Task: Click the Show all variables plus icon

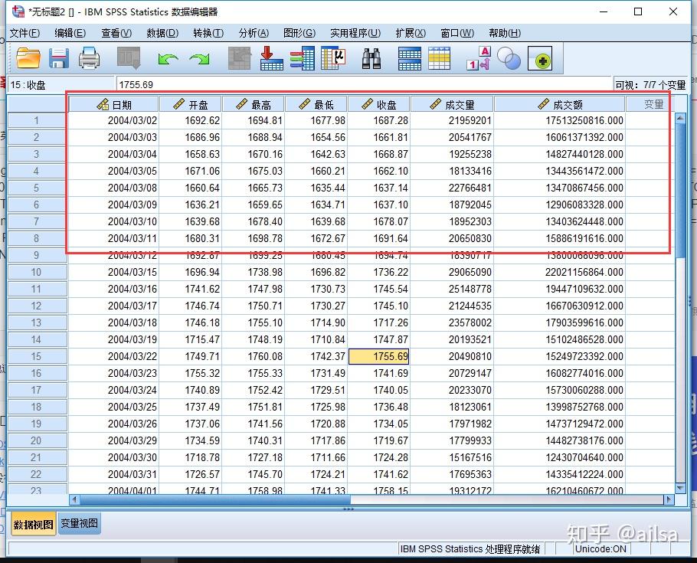Action: pyautogui.click(x=542, y=59)
